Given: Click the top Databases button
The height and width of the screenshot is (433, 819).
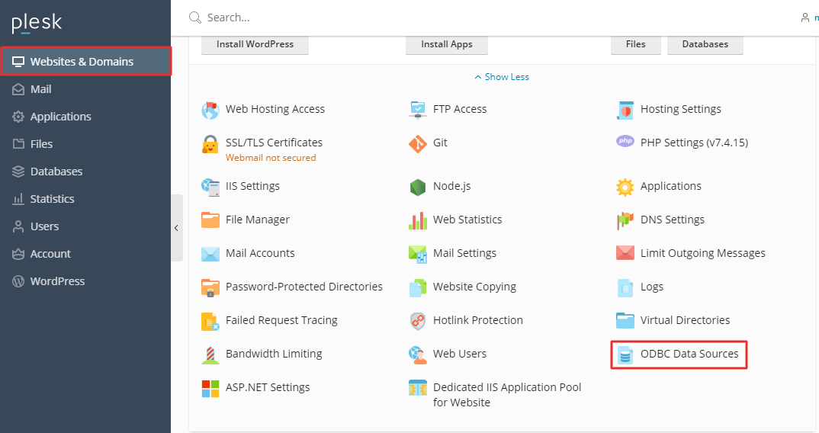Looking at the screenshot, I should (705, 44).
